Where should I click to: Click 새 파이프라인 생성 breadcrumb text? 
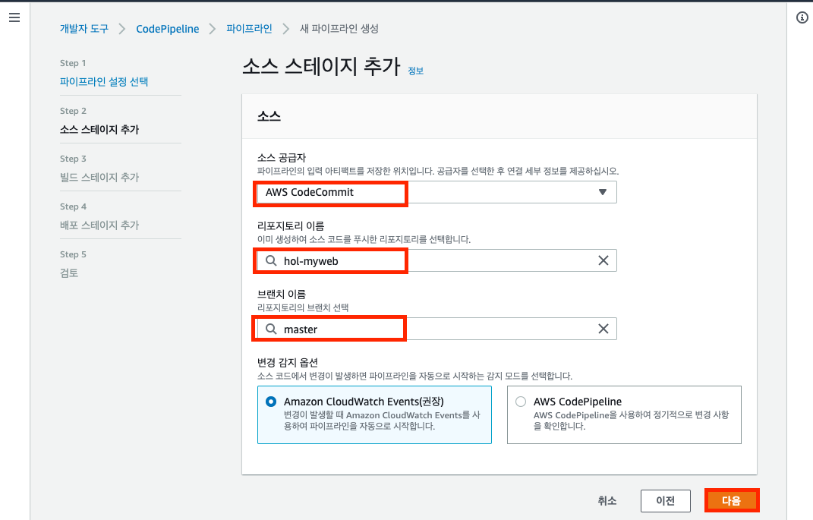coord(339,29)
